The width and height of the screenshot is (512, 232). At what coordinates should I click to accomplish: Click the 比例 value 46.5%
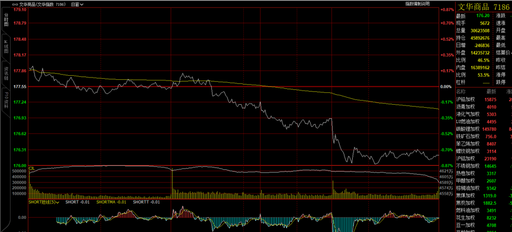pyautogui.click(x=484, y=60)
